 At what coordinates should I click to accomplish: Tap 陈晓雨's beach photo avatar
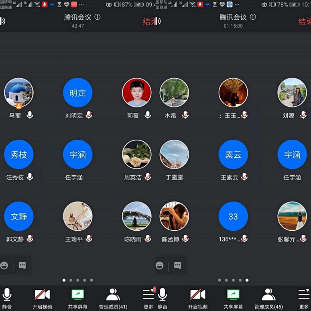pyautogui.click(x=137, y=216)
